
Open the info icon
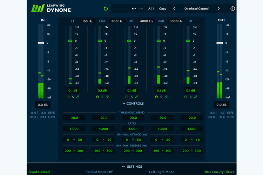tap(232, 8)
